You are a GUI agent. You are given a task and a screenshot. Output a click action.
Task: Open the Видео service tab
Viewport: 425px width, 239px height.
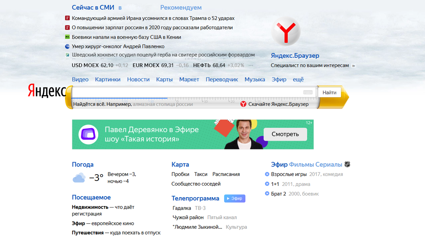(80, 79)
